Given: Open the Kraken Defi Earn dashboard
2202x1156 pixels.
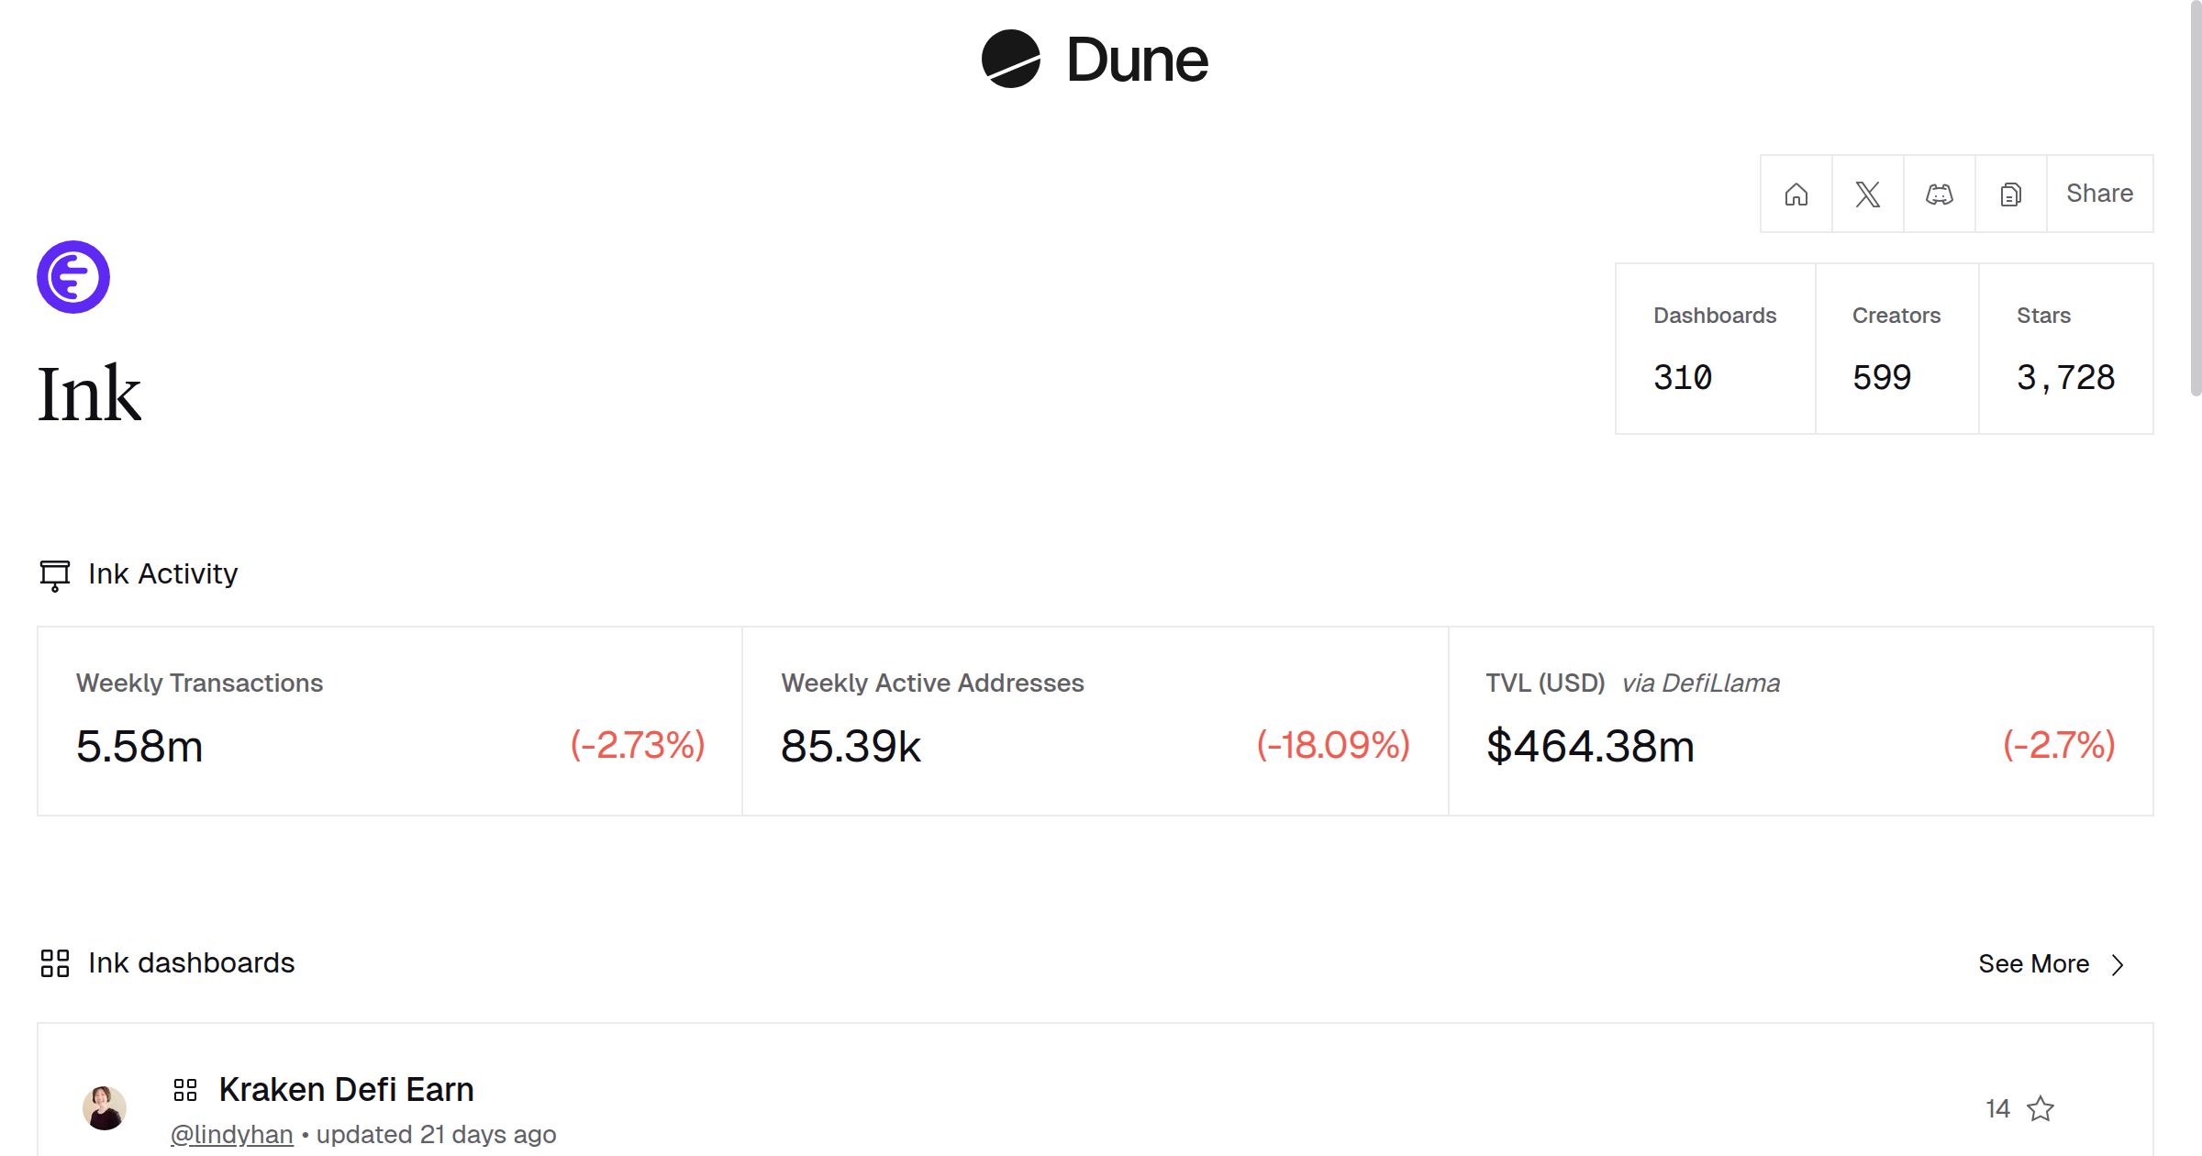Looking at the screenshot, I should (x=346, y=1090).
